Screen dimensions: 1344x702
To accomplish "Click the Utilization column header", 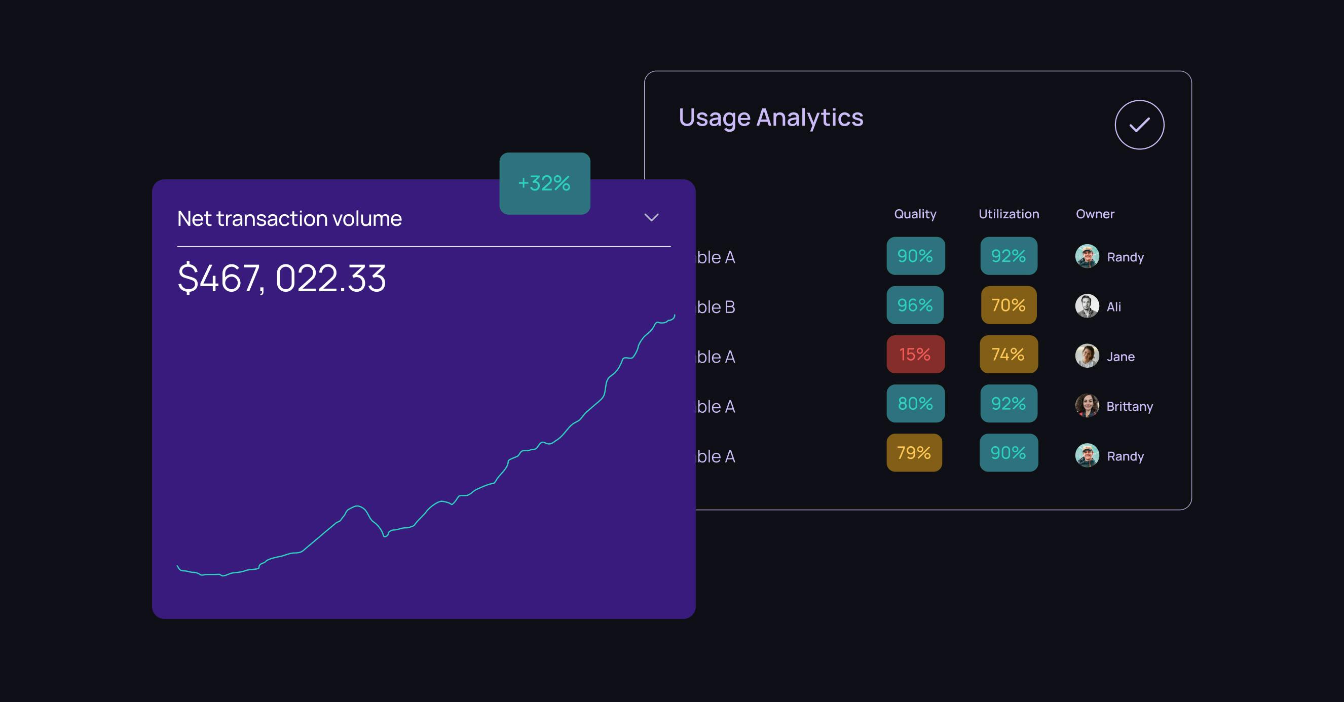I will 1009,214.
